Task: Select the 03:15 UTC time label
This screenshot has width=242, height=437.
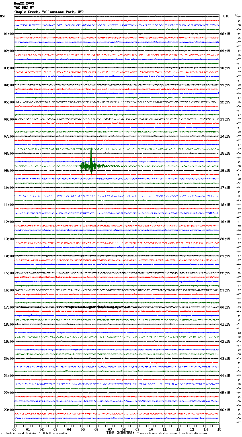Action: click(x=225, y=359)
